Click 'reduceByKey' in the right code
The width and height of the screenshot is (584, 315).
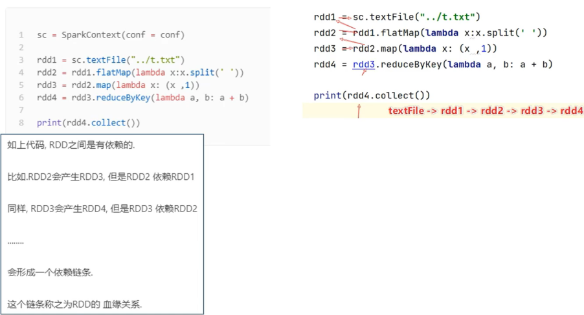[411, 65]
